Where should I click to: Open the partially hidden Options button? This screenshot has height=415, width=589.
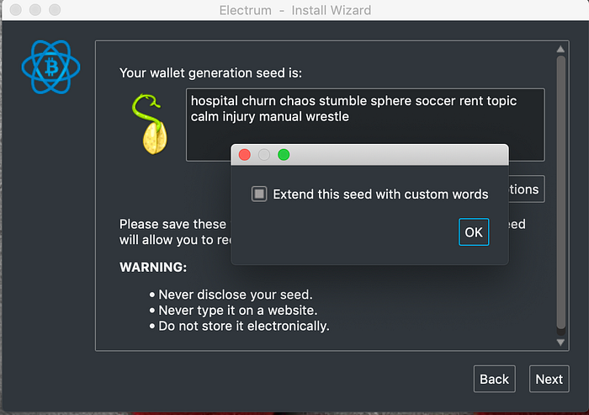point(527,189)
